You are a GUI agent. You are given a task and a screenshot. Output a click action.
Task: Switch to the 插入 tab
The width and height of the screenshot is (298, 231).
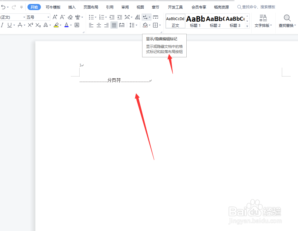[x=72, y=7]
